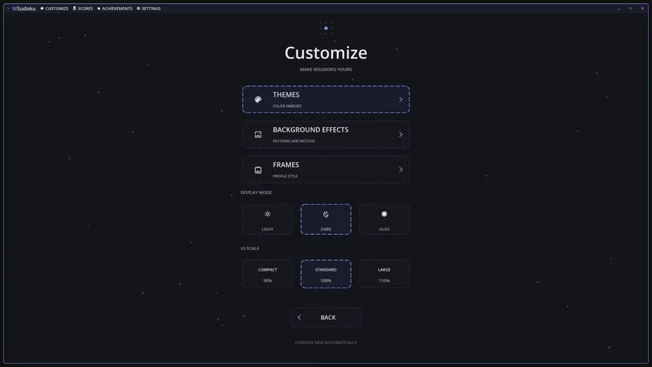Expand Background Effects via its chevron

click(x=400, y=134)
